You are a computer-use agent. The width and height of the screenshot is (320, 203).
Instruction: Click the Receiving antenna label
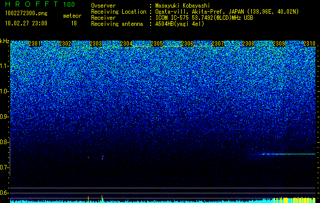pos(117,24)
